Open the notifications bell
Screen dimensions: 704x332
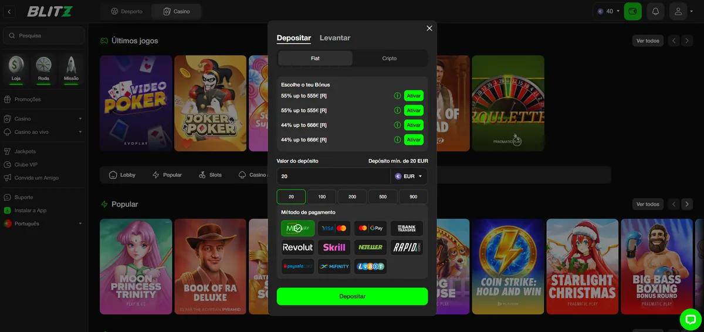[x=655, y=11]
